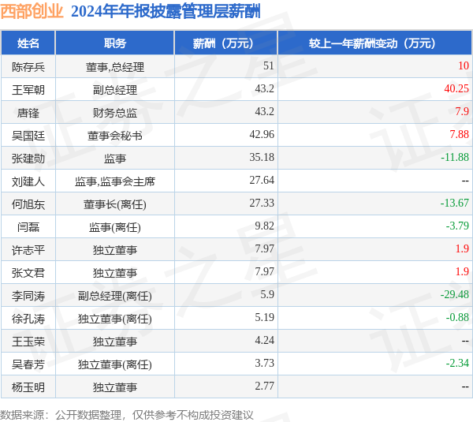The height and width of the screenshot is (422, 473).
Task: Click the green change value -0.88
Action: (457, 317)
